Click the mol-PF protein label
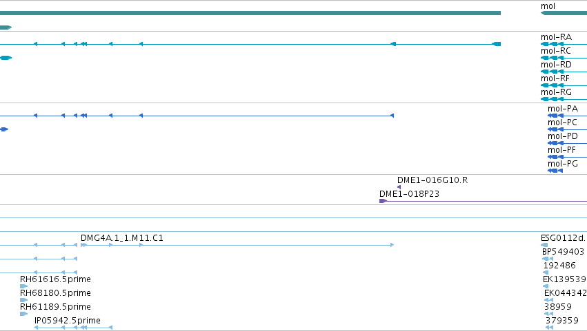Image resolution: width=587 pixels, height=331 pixels. click(x=561, y=150)
